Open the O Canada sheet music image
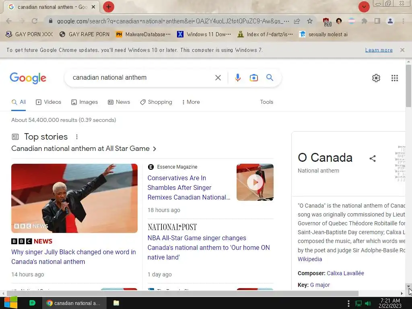The image size is (412, 309). pos(400,163)
